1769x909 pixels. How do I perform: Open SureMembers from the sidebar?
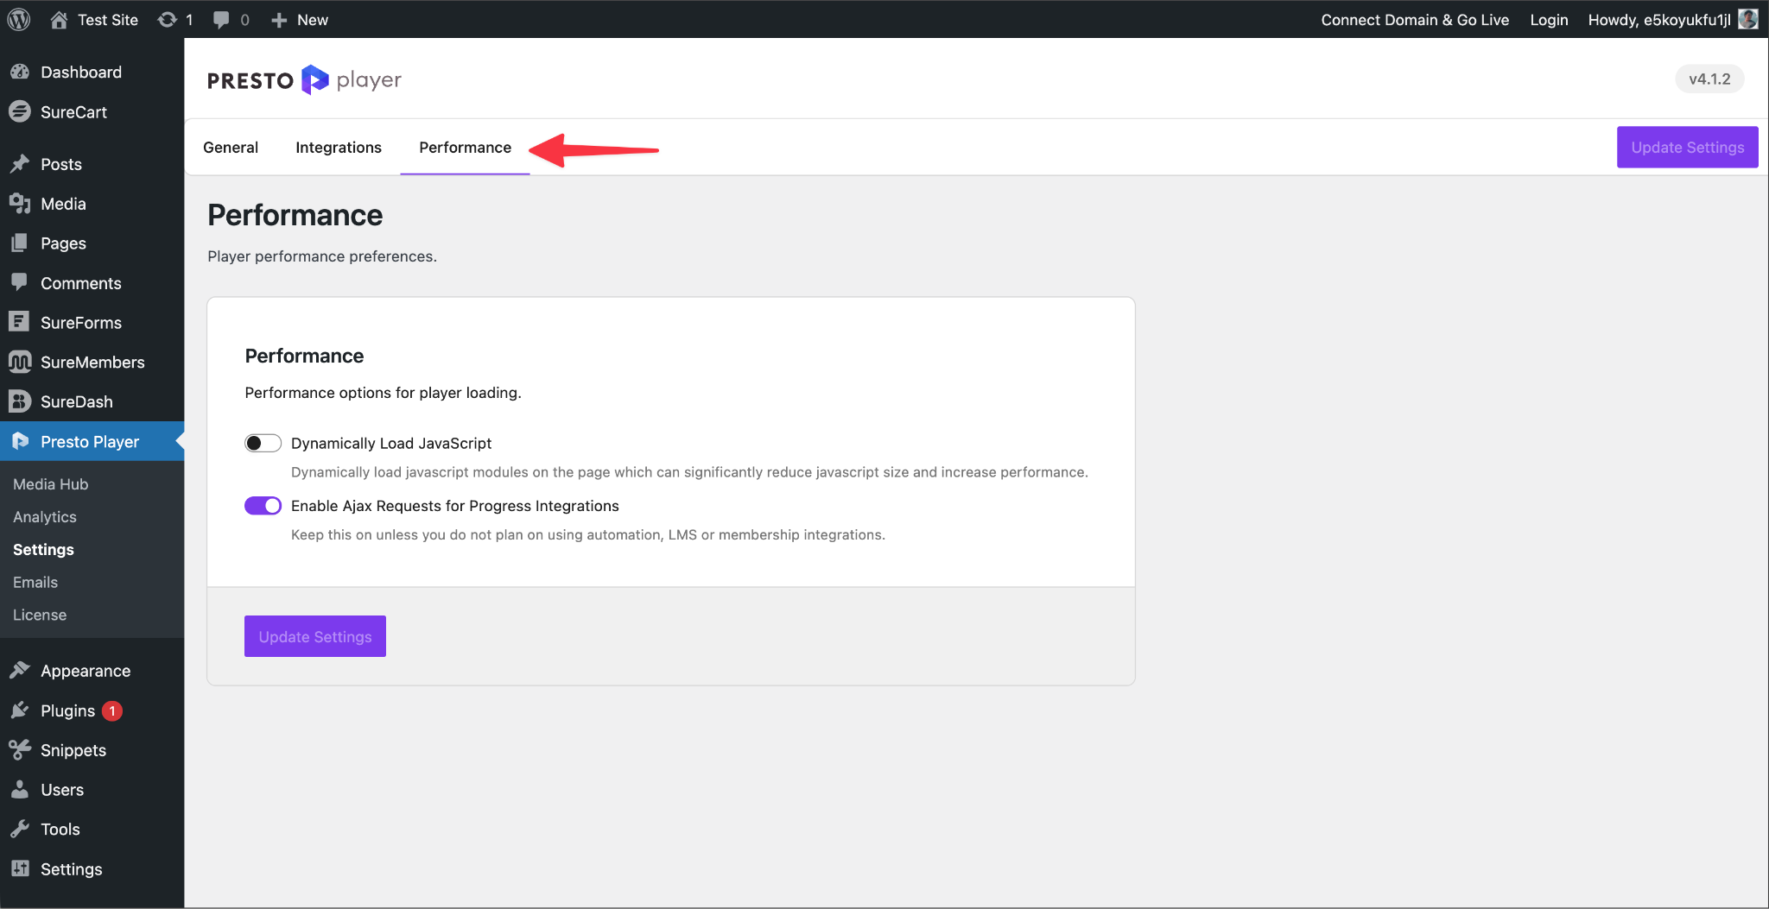click(x=20, y=362)
